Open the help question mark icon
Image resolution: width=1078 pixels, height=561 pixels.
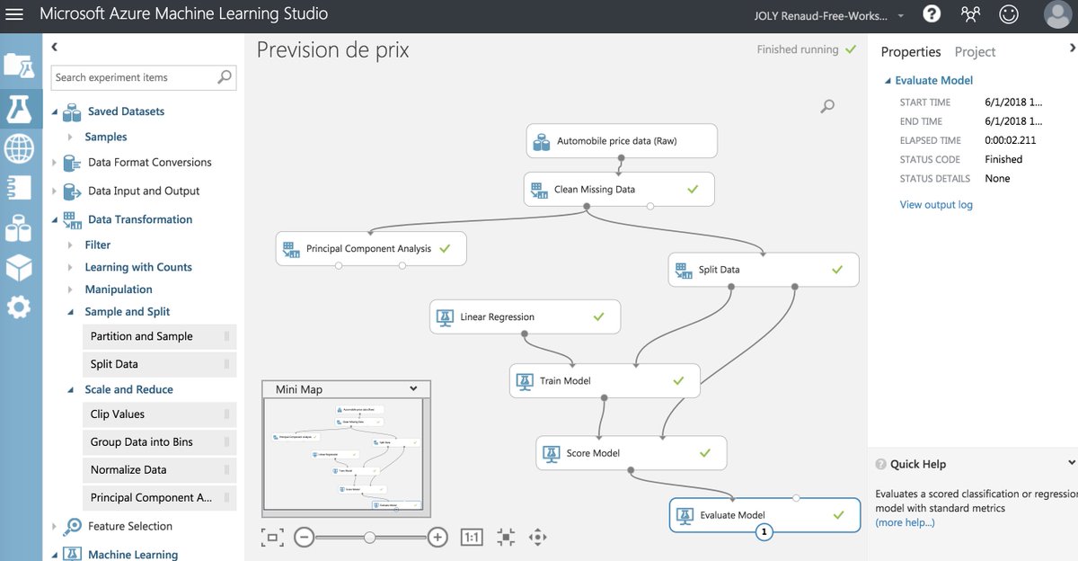pos(932,14)
